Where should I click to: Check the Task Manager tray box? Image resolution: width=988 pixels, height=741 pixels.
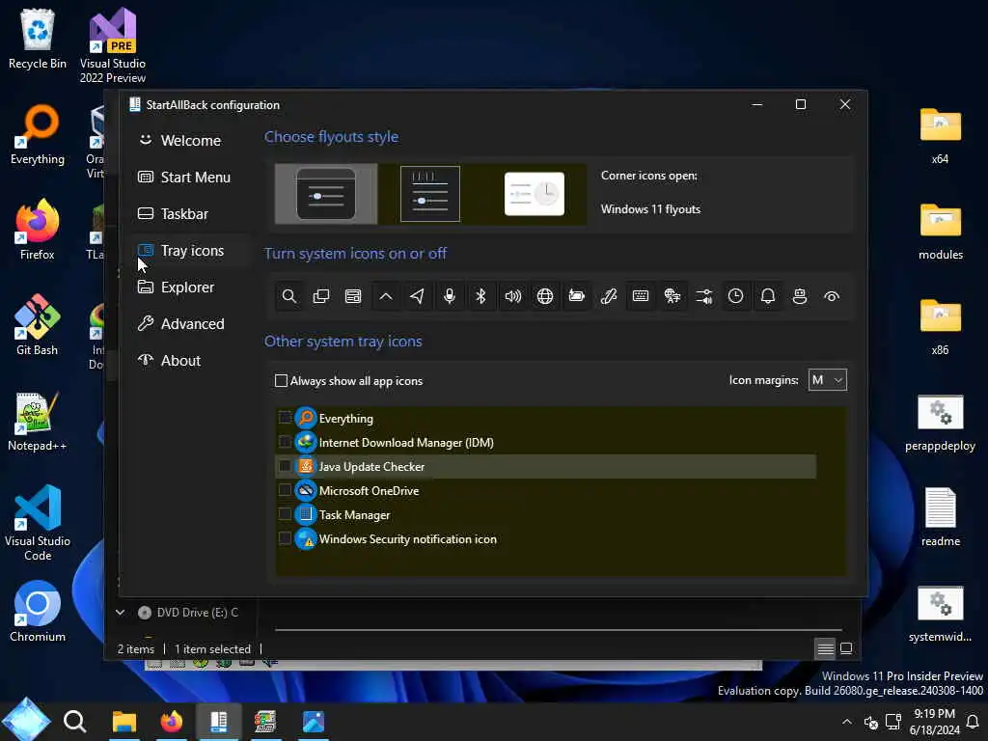point(285,514)
